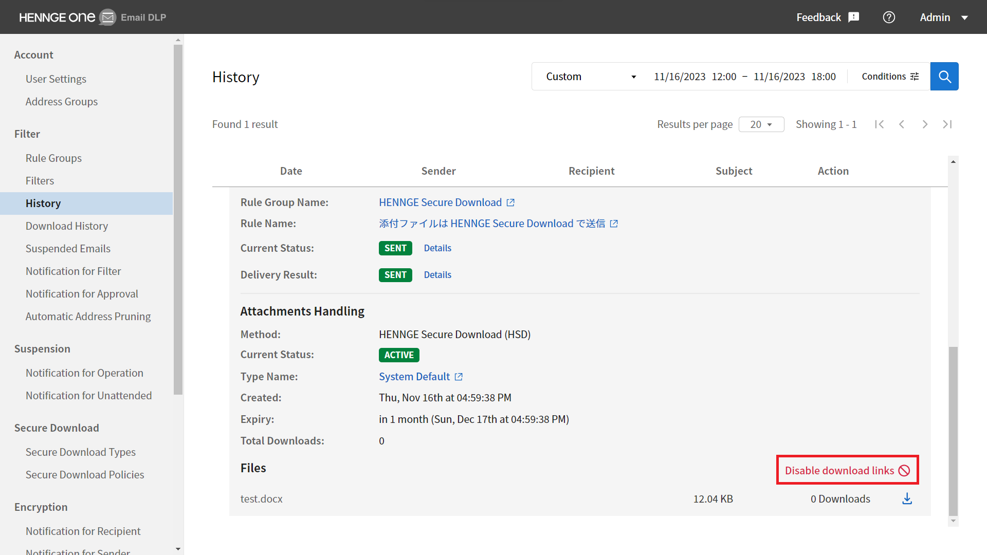The width and height of the screenshot is (987, 555).
Task: Click sidebar scroll-down arrow
Action: (178, 549)
